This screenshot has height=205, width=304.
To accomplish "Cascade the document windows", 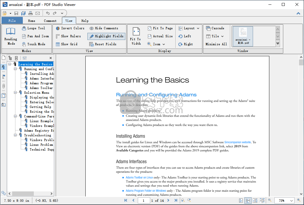I will (x=215, y=28).
